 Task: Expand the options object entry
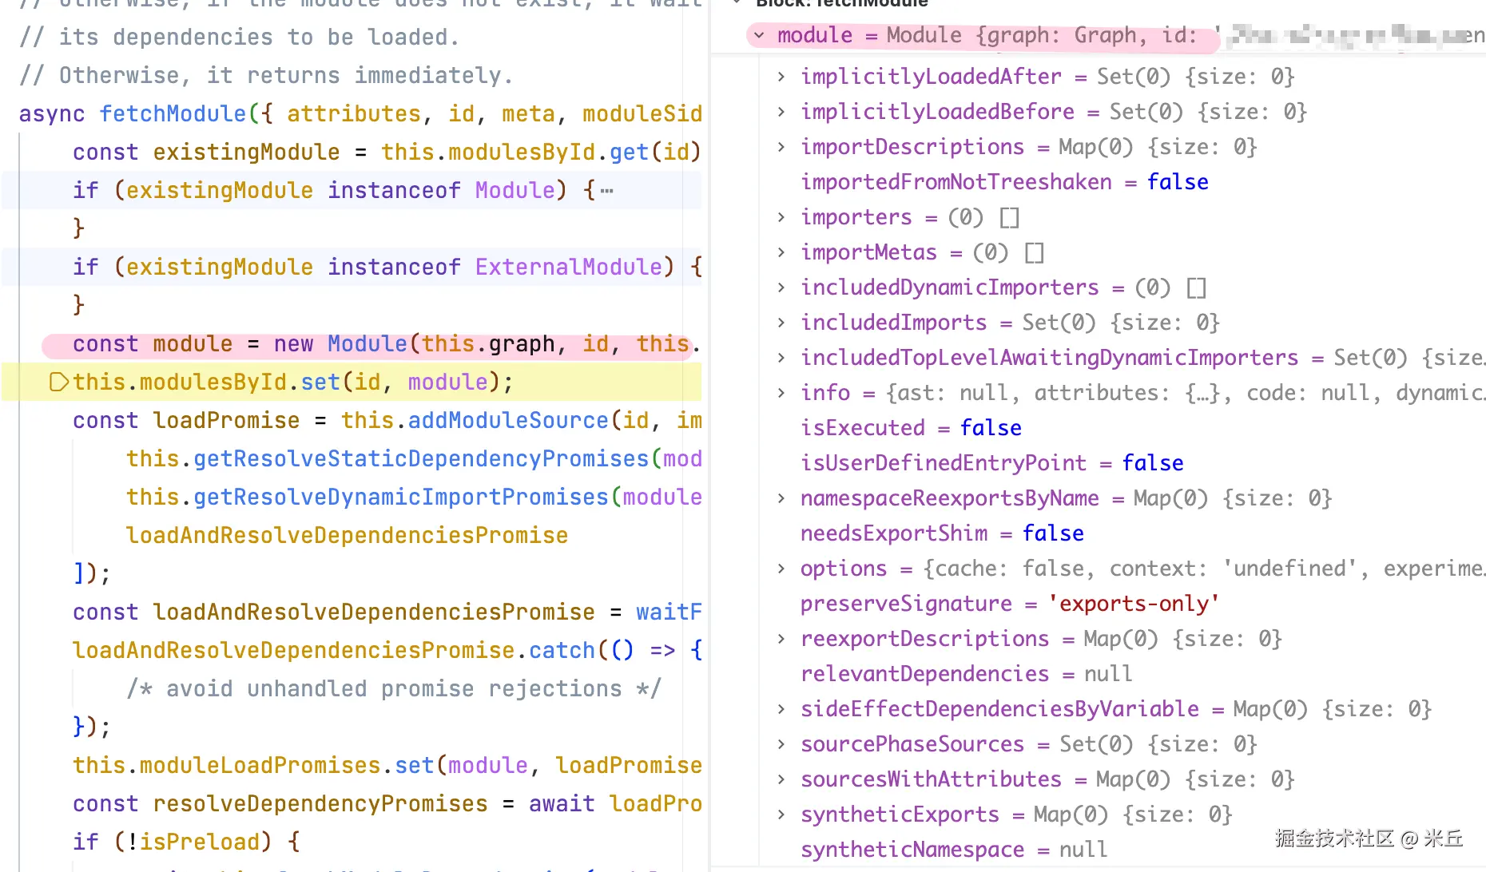tap(781, 569)
